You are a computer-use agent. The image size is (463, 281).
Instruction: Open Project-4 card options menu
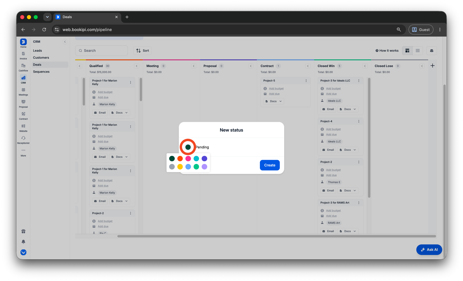point(359,121)
